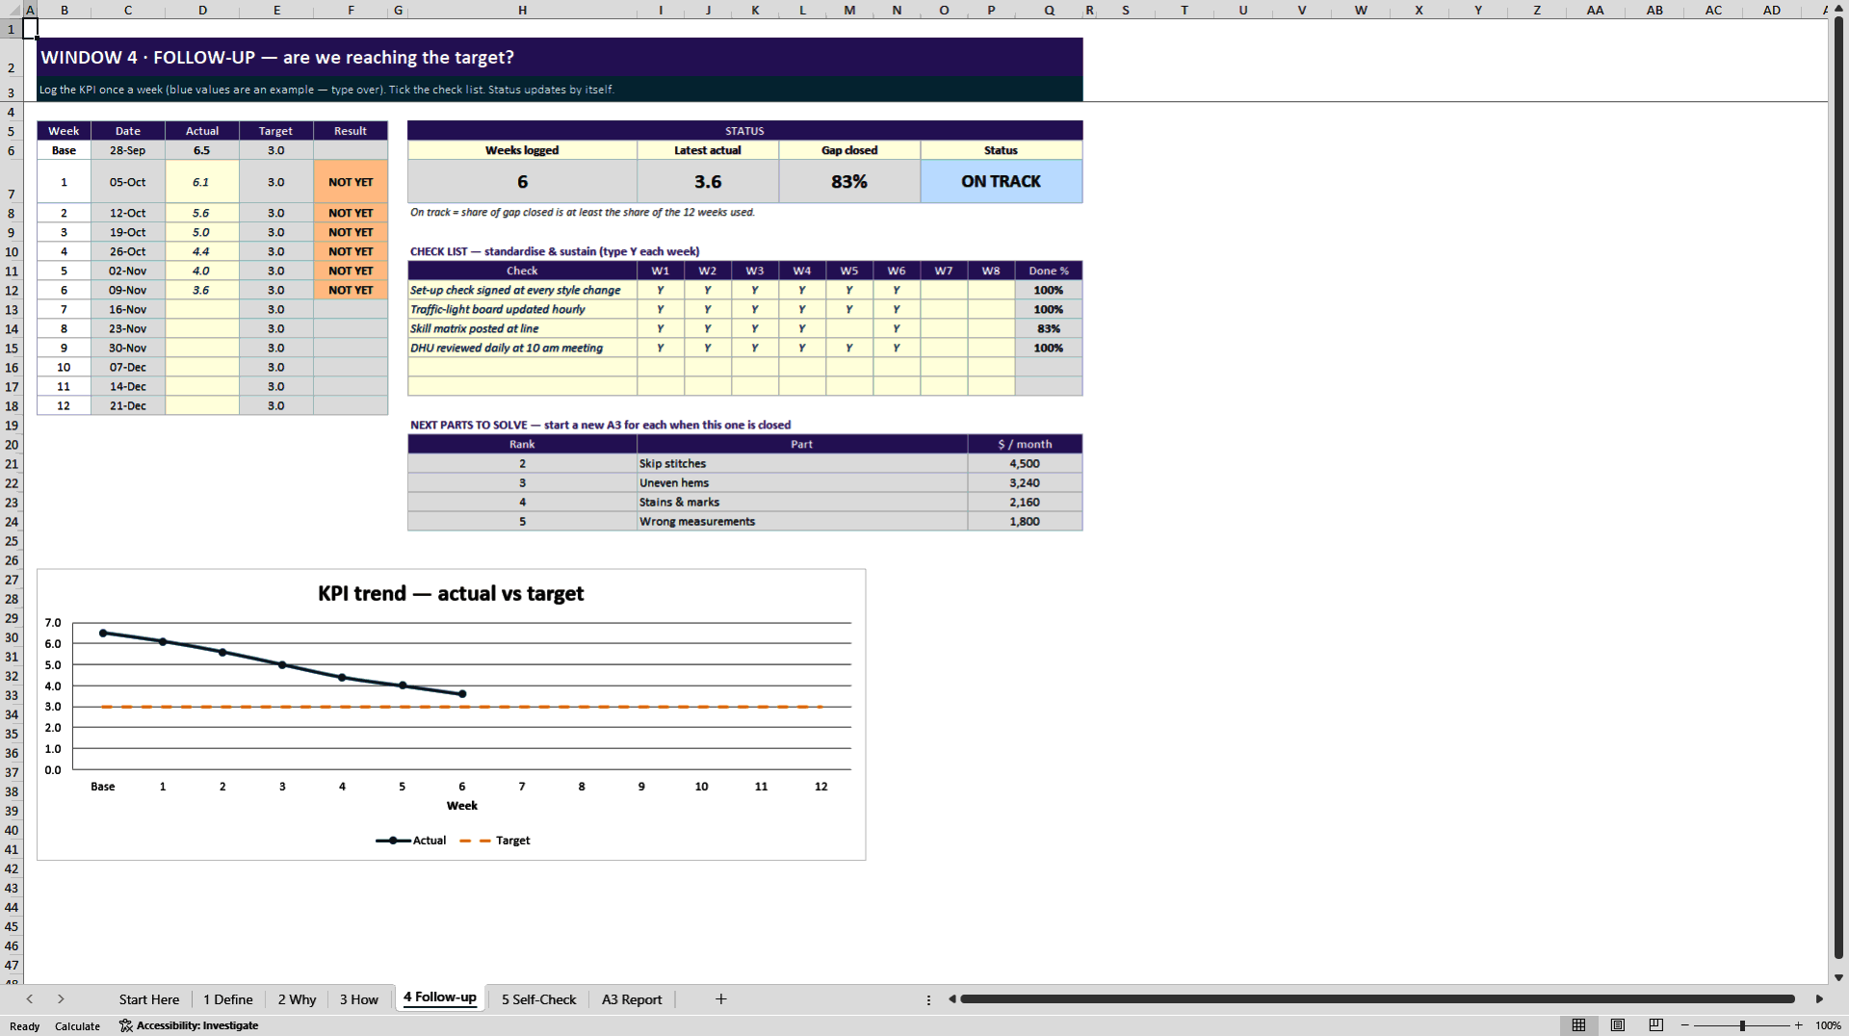Screen dimensions: 1849x1036
Task: Click the 83% Done cell for Skill matrix
Action: [x=1049, y=328]
